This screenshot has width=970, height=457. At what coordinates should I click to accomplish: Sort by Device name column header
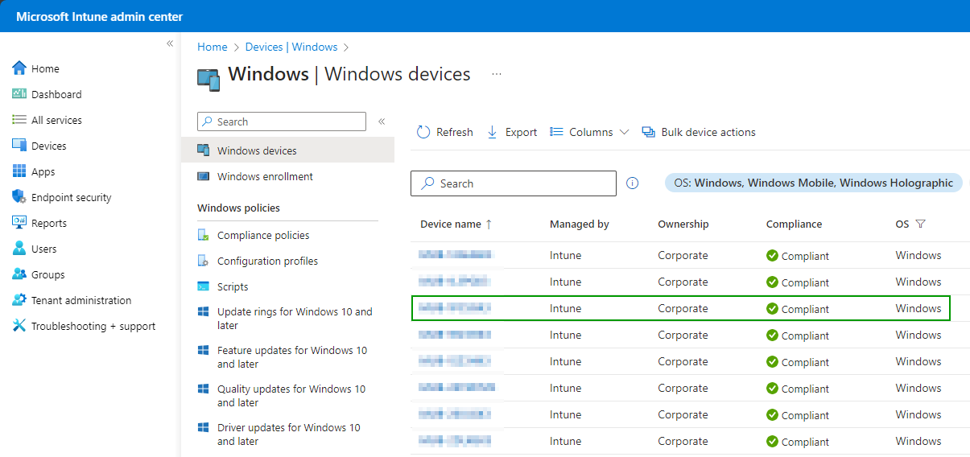[x=456, y=224]
